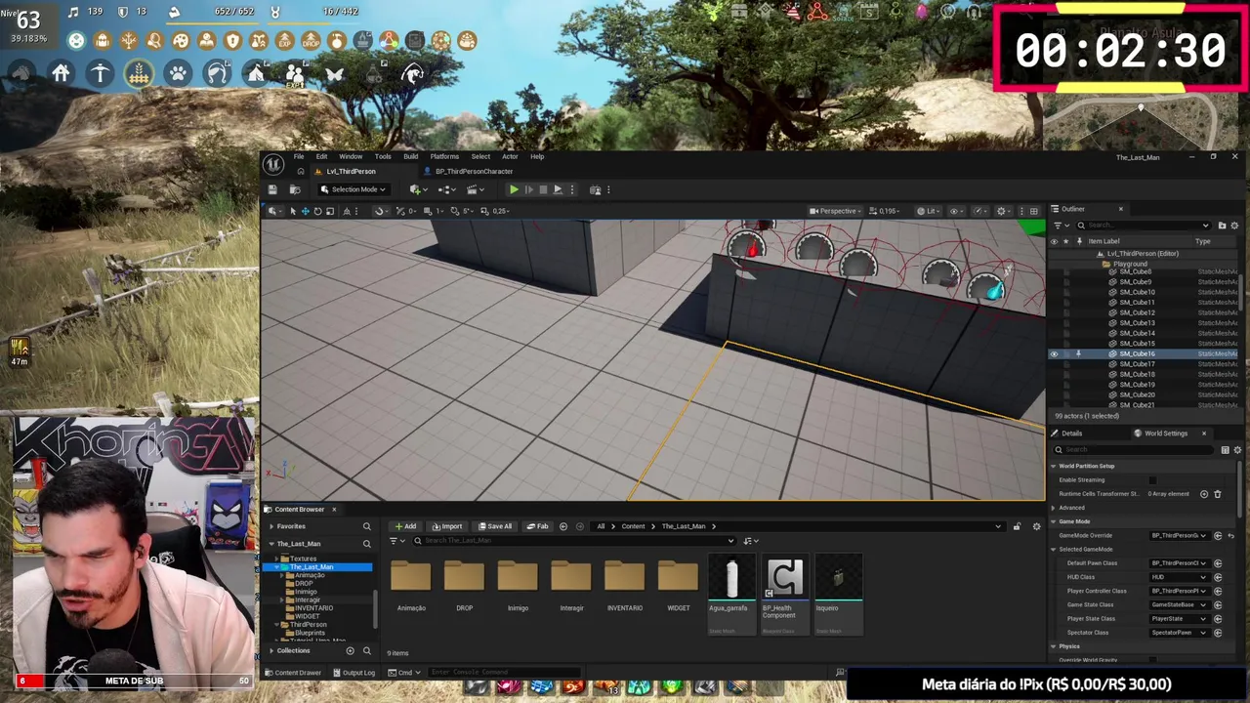Open the Spectator Class dropdown
Image resolution: width=1250 pixels, height=703 pixels.
1180,633
